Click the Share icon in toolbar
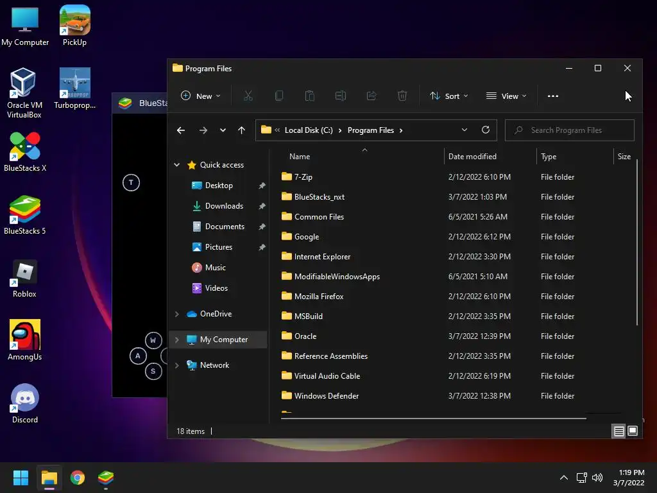Viewport: 657px width, 493px height. point(371,96)
